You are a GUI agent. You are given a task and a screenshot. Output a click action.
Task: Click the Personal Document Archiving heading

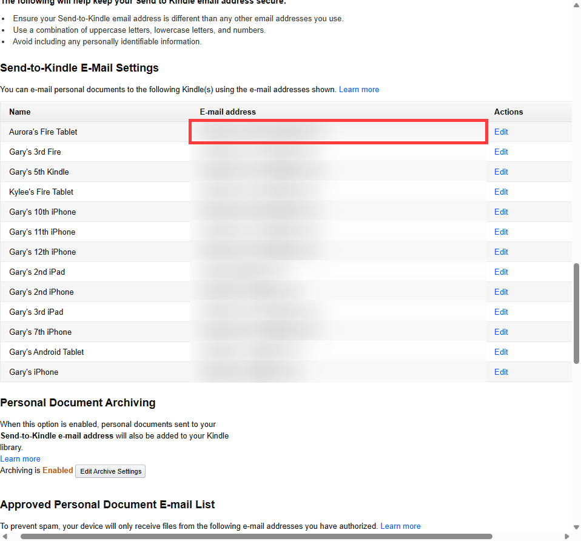coord(78,403)
